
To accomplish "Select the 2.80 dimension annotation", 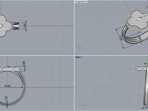I will (23, 64).
